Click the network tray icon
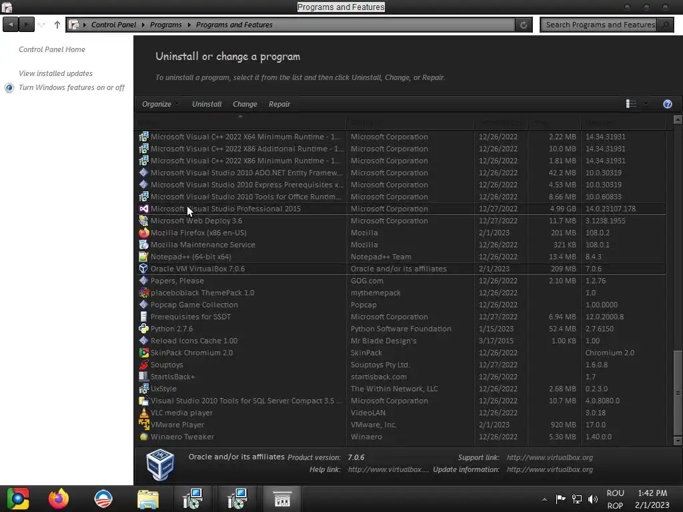Screen dimensions: 683x512 coord(577,499)
